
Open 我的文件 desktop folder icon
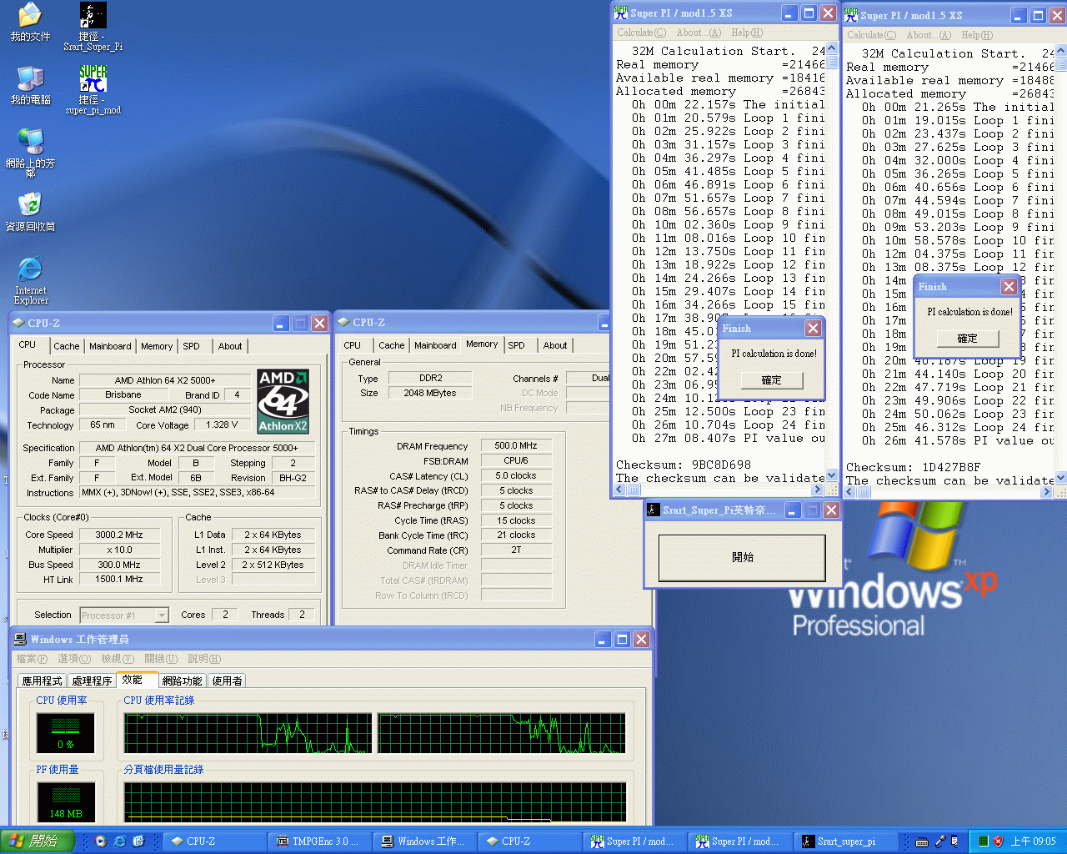[30, 23]
